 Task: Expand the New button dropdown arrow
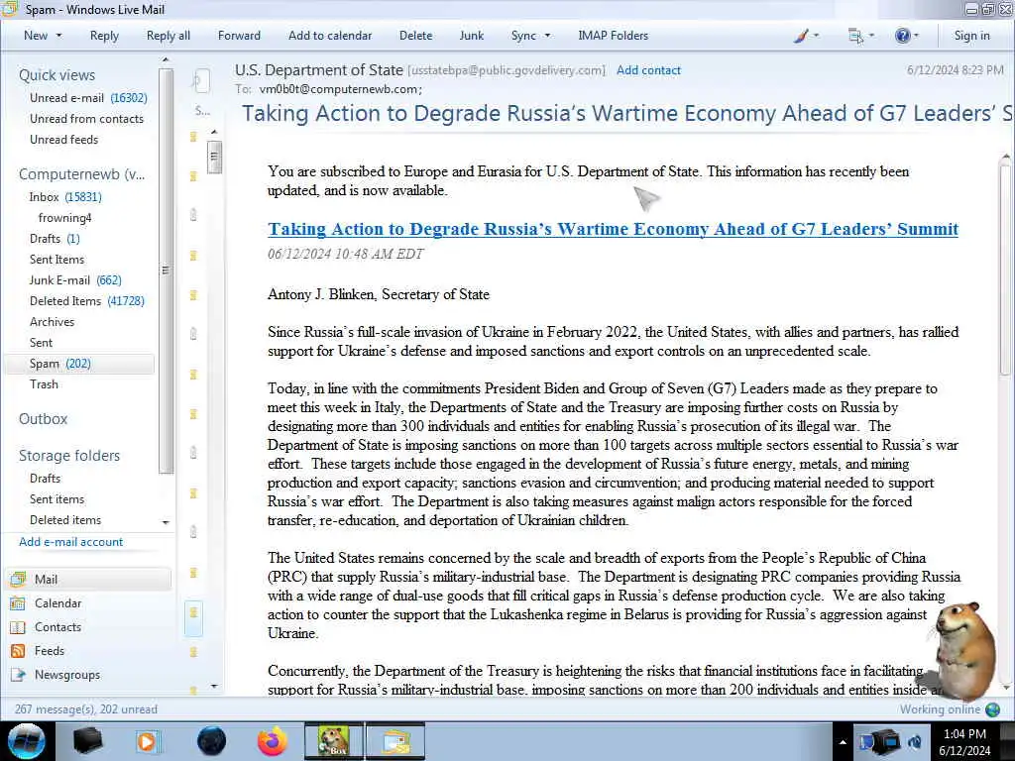pyautogui.click(x=58, y=36)
